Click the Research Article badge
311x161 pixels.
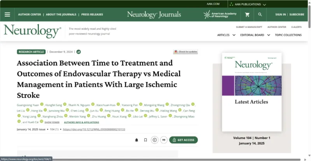(x=31, y=52)
